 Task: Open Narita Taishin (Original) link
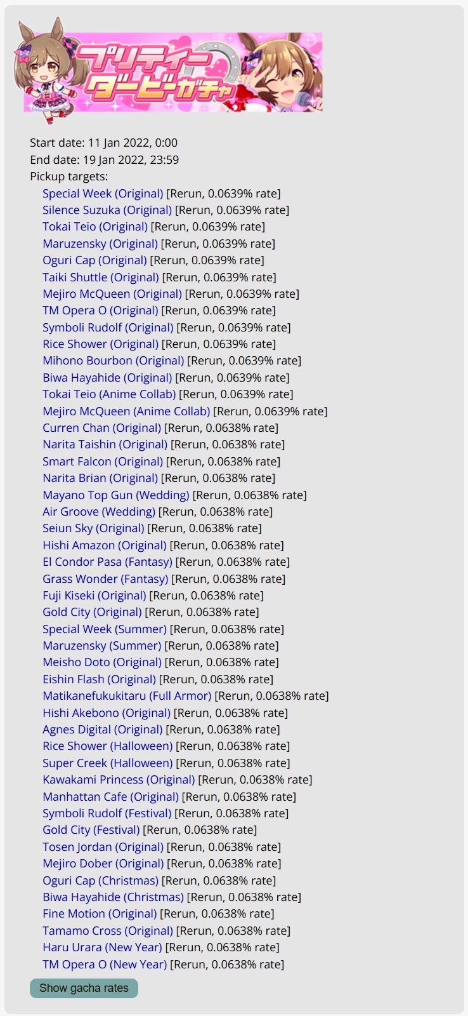click(105, 444)
